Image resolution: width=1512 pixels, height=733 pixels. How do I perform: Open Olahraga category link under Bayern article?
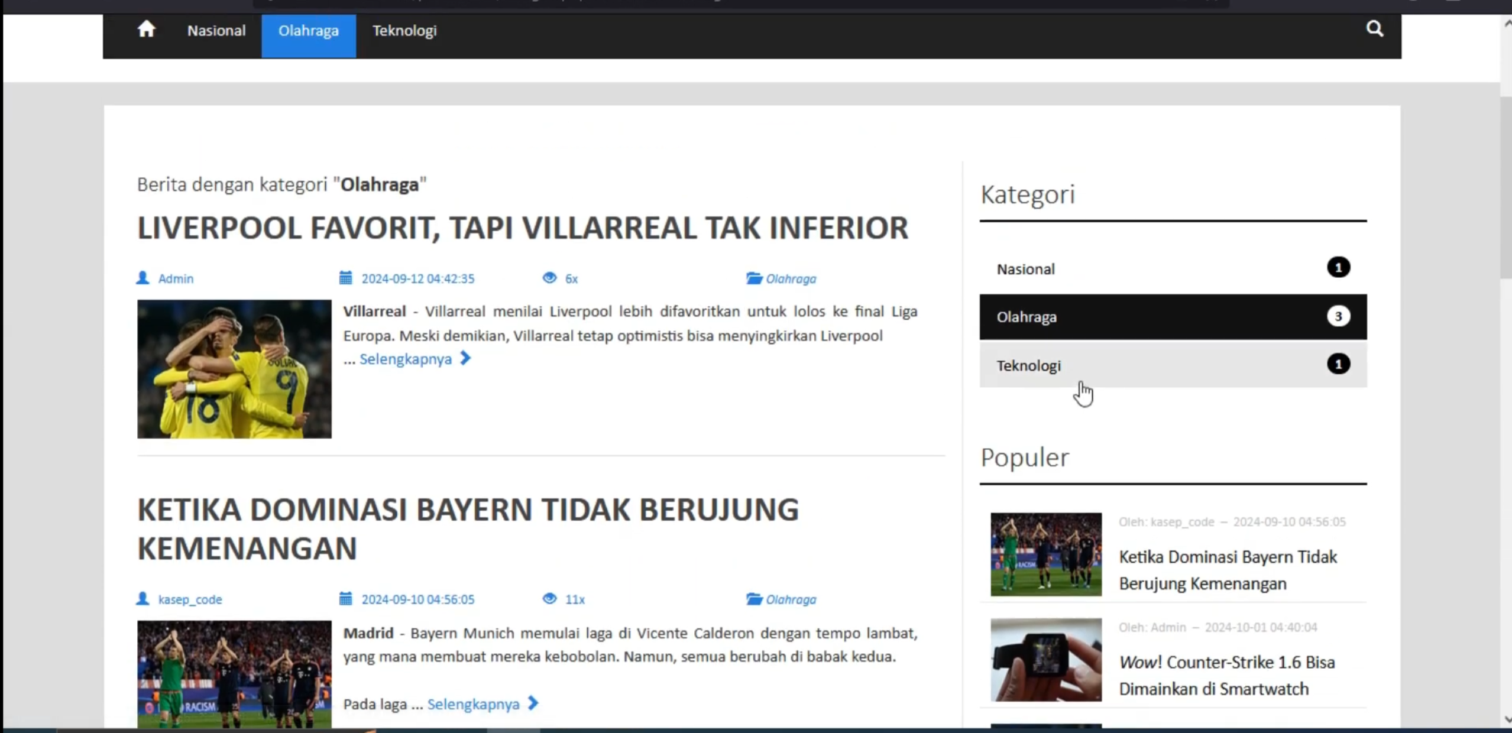(791, 599)
